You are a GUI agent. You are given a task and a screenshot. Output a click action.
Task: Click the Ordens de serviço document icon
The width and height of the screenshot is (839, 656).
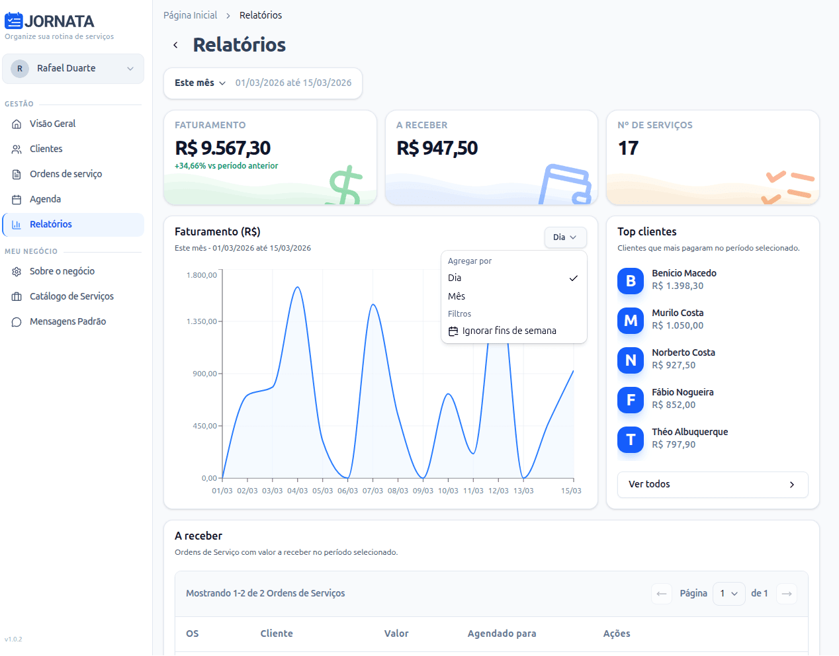click(17, 175)
